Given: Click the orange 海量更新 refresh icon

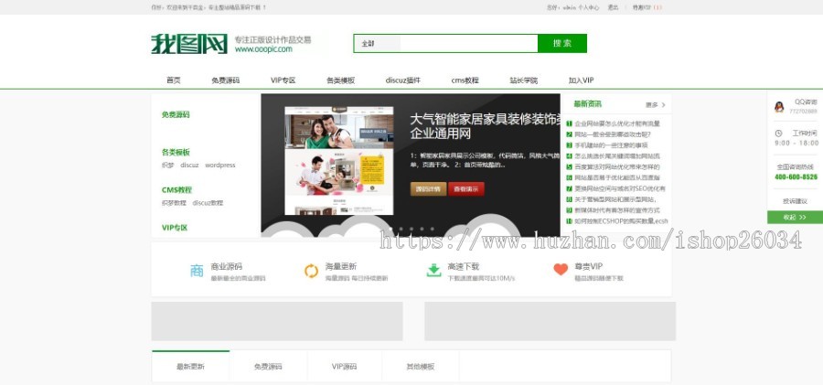Looking at the screenshot, I should [x=311, y=270].
